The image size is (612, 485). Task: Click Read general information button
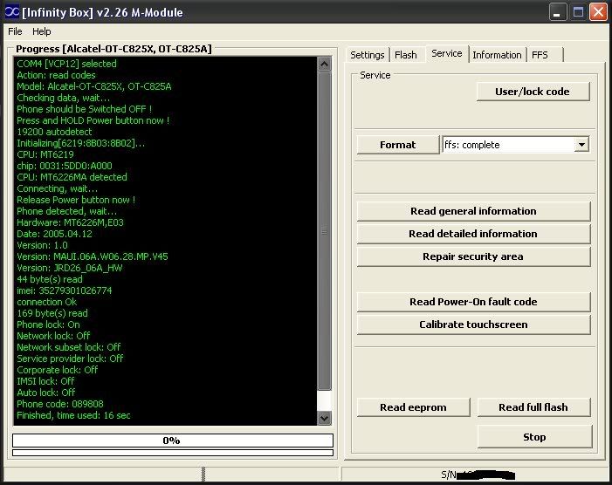tap(473, 211)
